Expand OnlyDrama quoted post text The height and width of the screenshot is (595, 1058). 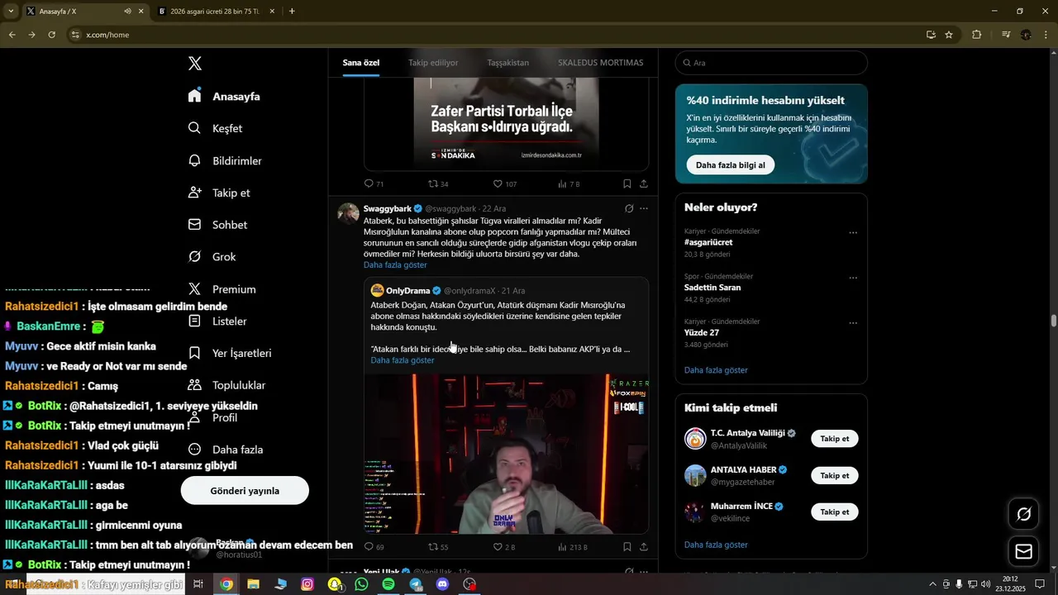click(403, 360)
